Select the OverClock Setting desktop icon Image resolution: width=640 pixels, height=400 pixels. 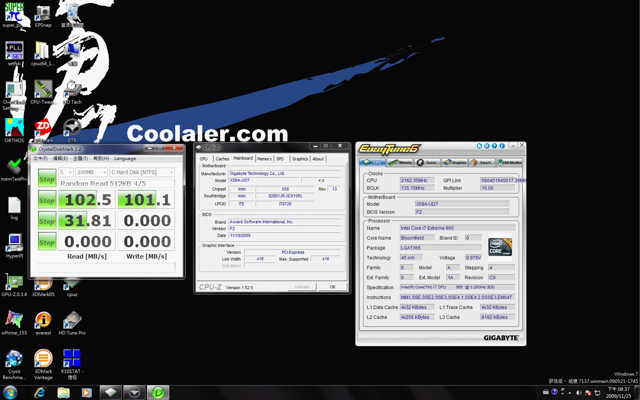(14, 95)
